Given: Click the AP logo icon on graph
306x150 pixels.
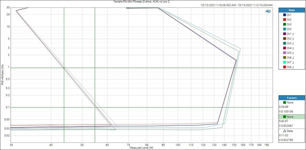Looking at the screenshot, I should tap(268, 12).
